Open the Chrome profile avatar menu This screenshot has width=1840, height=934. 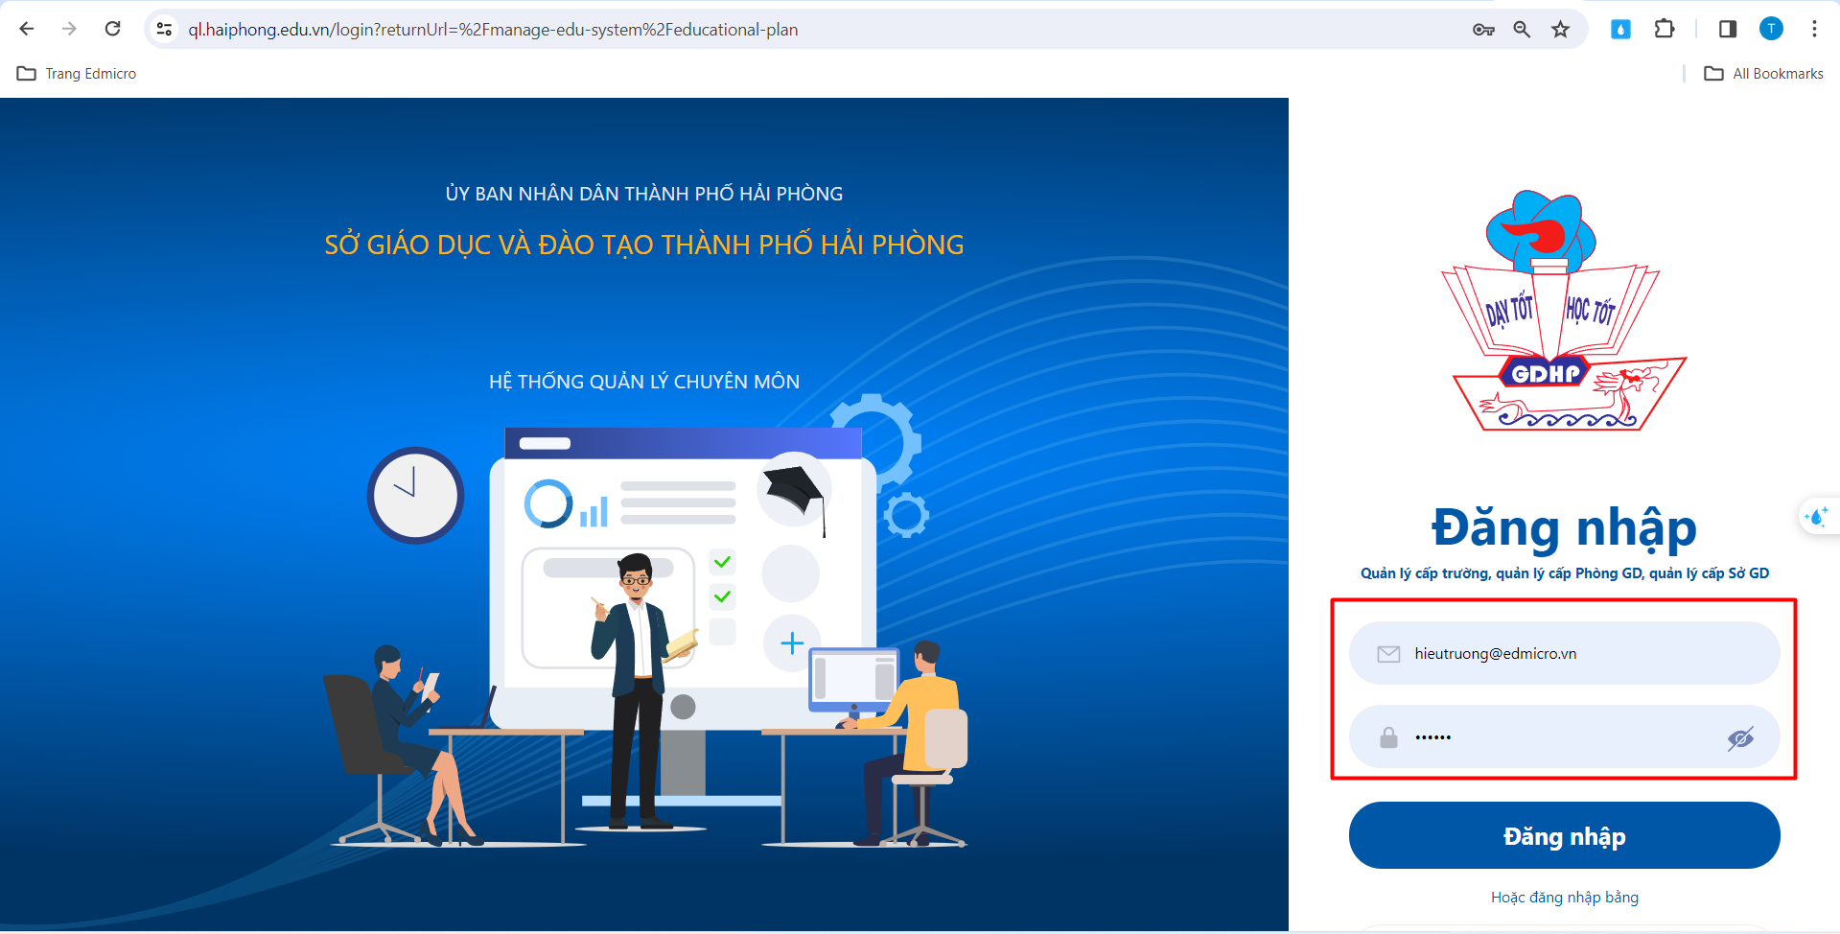click(1771, 29)
